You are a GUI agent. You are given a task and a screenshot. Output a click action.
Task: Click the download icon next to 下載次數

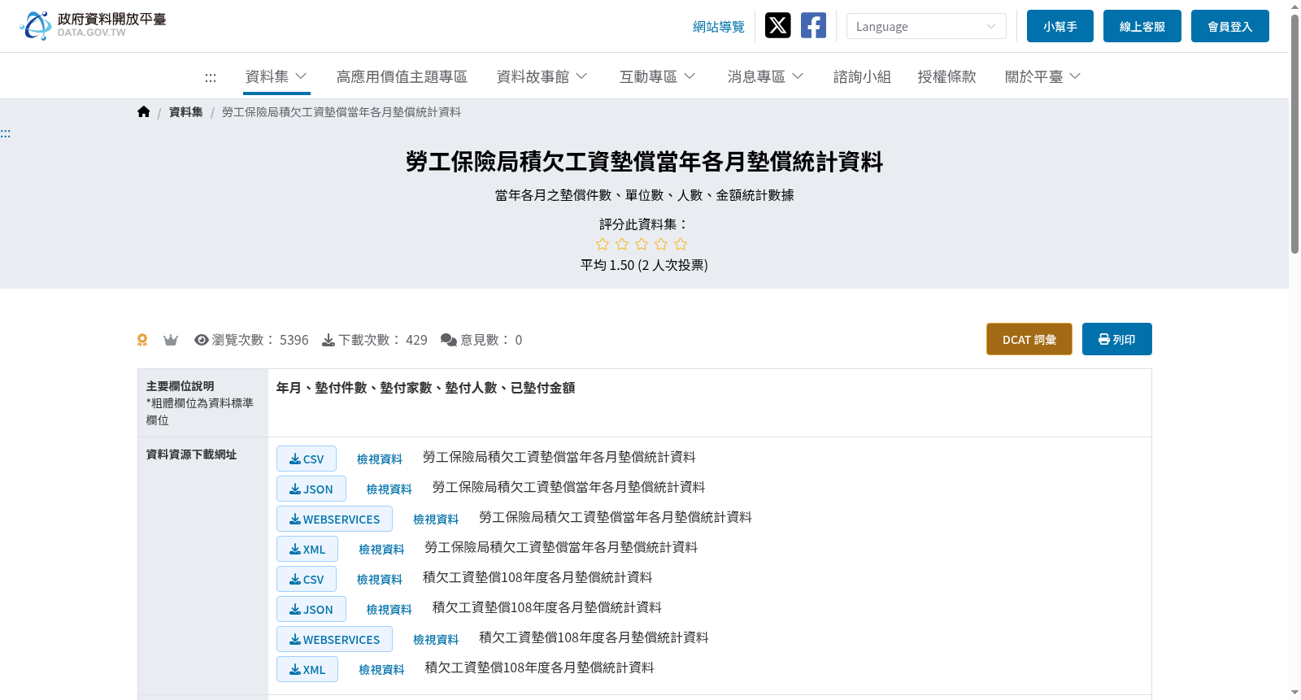click(x=329, y=340)
